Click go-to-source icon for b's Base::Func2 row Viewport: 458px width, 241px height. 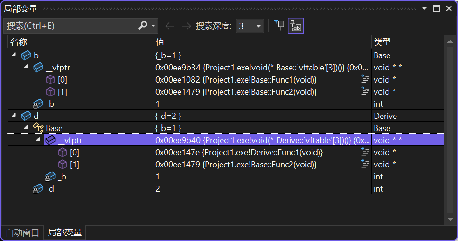tap(365, 91)
